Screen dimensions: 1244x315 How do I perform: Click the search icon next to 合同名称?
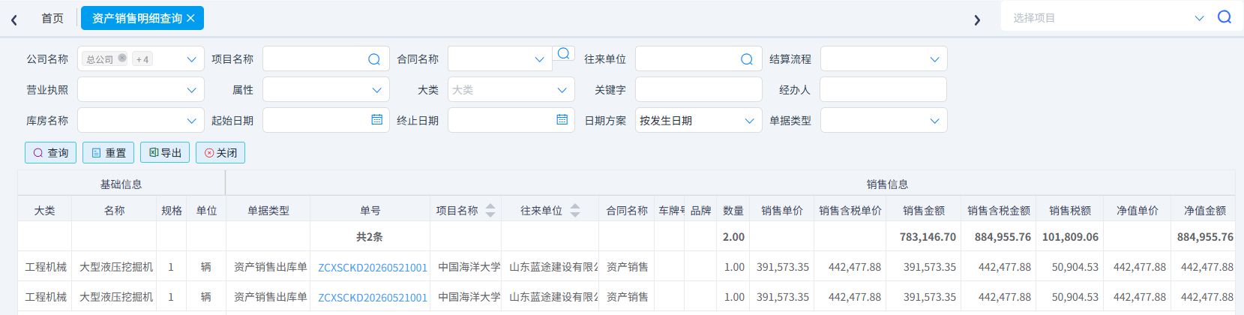[564, 53]
